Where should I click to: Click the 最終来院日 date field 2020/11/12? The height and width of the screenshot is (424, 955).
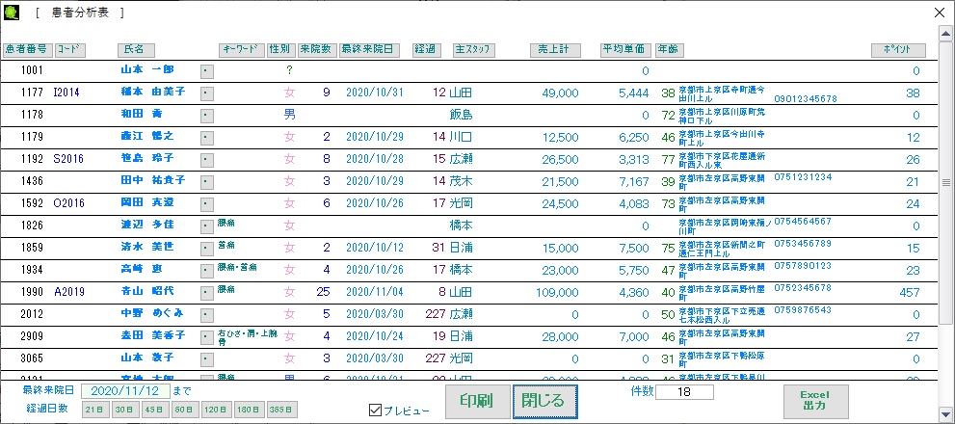[x=125, y=390]
